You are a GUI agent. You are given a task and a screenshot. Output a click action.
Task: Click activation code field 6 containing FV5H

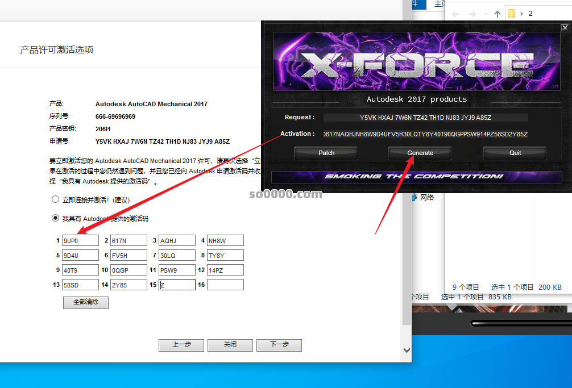tap(129, 256)
